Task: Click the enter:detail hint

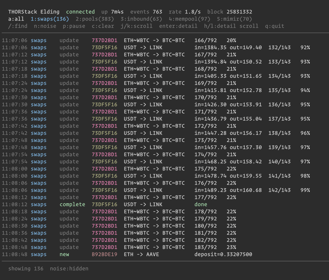Action: pyautogui.click(x=178, y=26)
